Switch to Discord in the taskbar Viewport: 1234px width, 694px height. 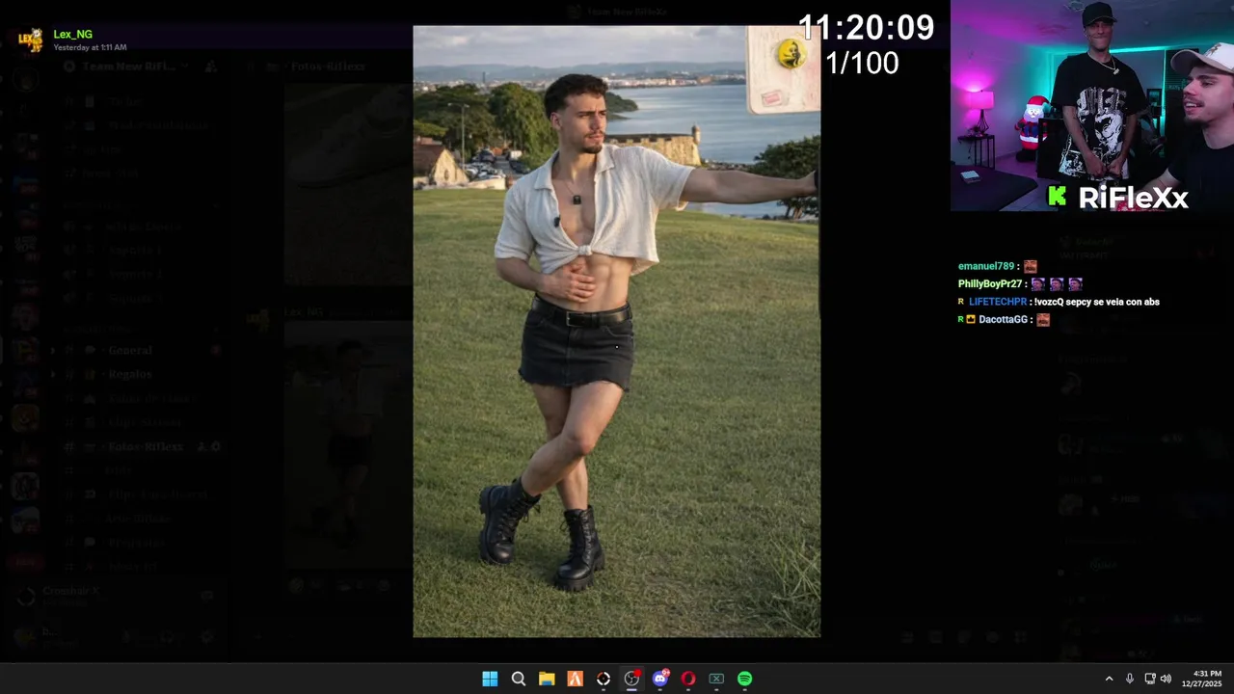click(x=660, y=679)
